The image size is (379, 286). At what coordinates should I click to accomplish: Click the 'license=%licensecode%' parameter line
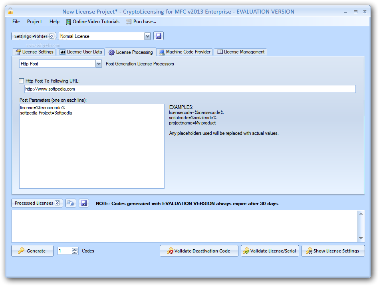[x=43, y=108]
